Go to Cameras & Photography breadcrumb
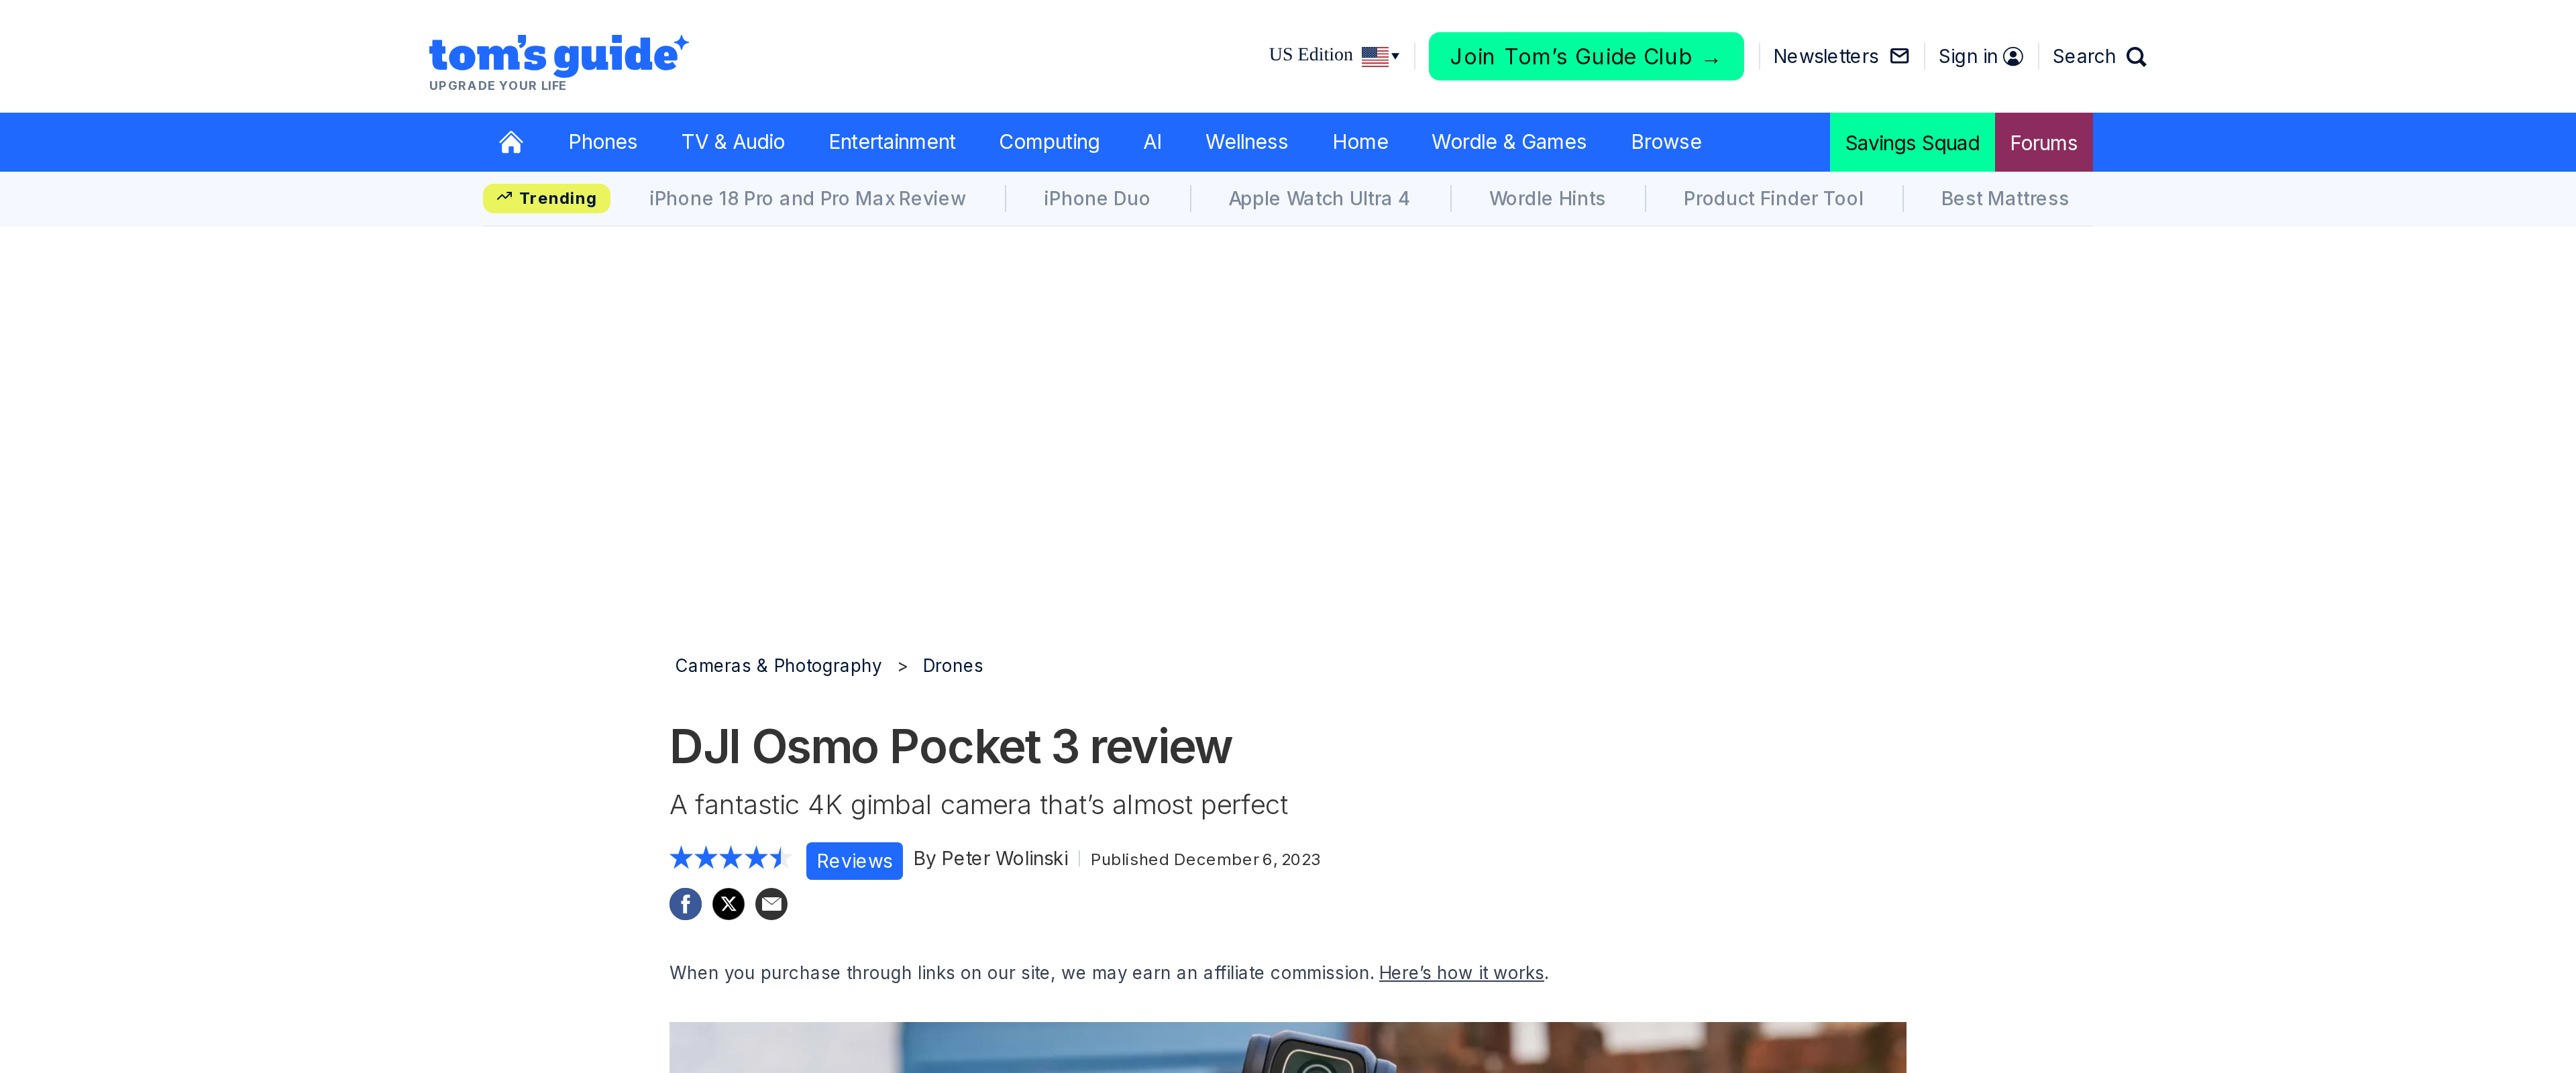The height and width of the screenshot is (1073, 2576). (x=778, y=666)
